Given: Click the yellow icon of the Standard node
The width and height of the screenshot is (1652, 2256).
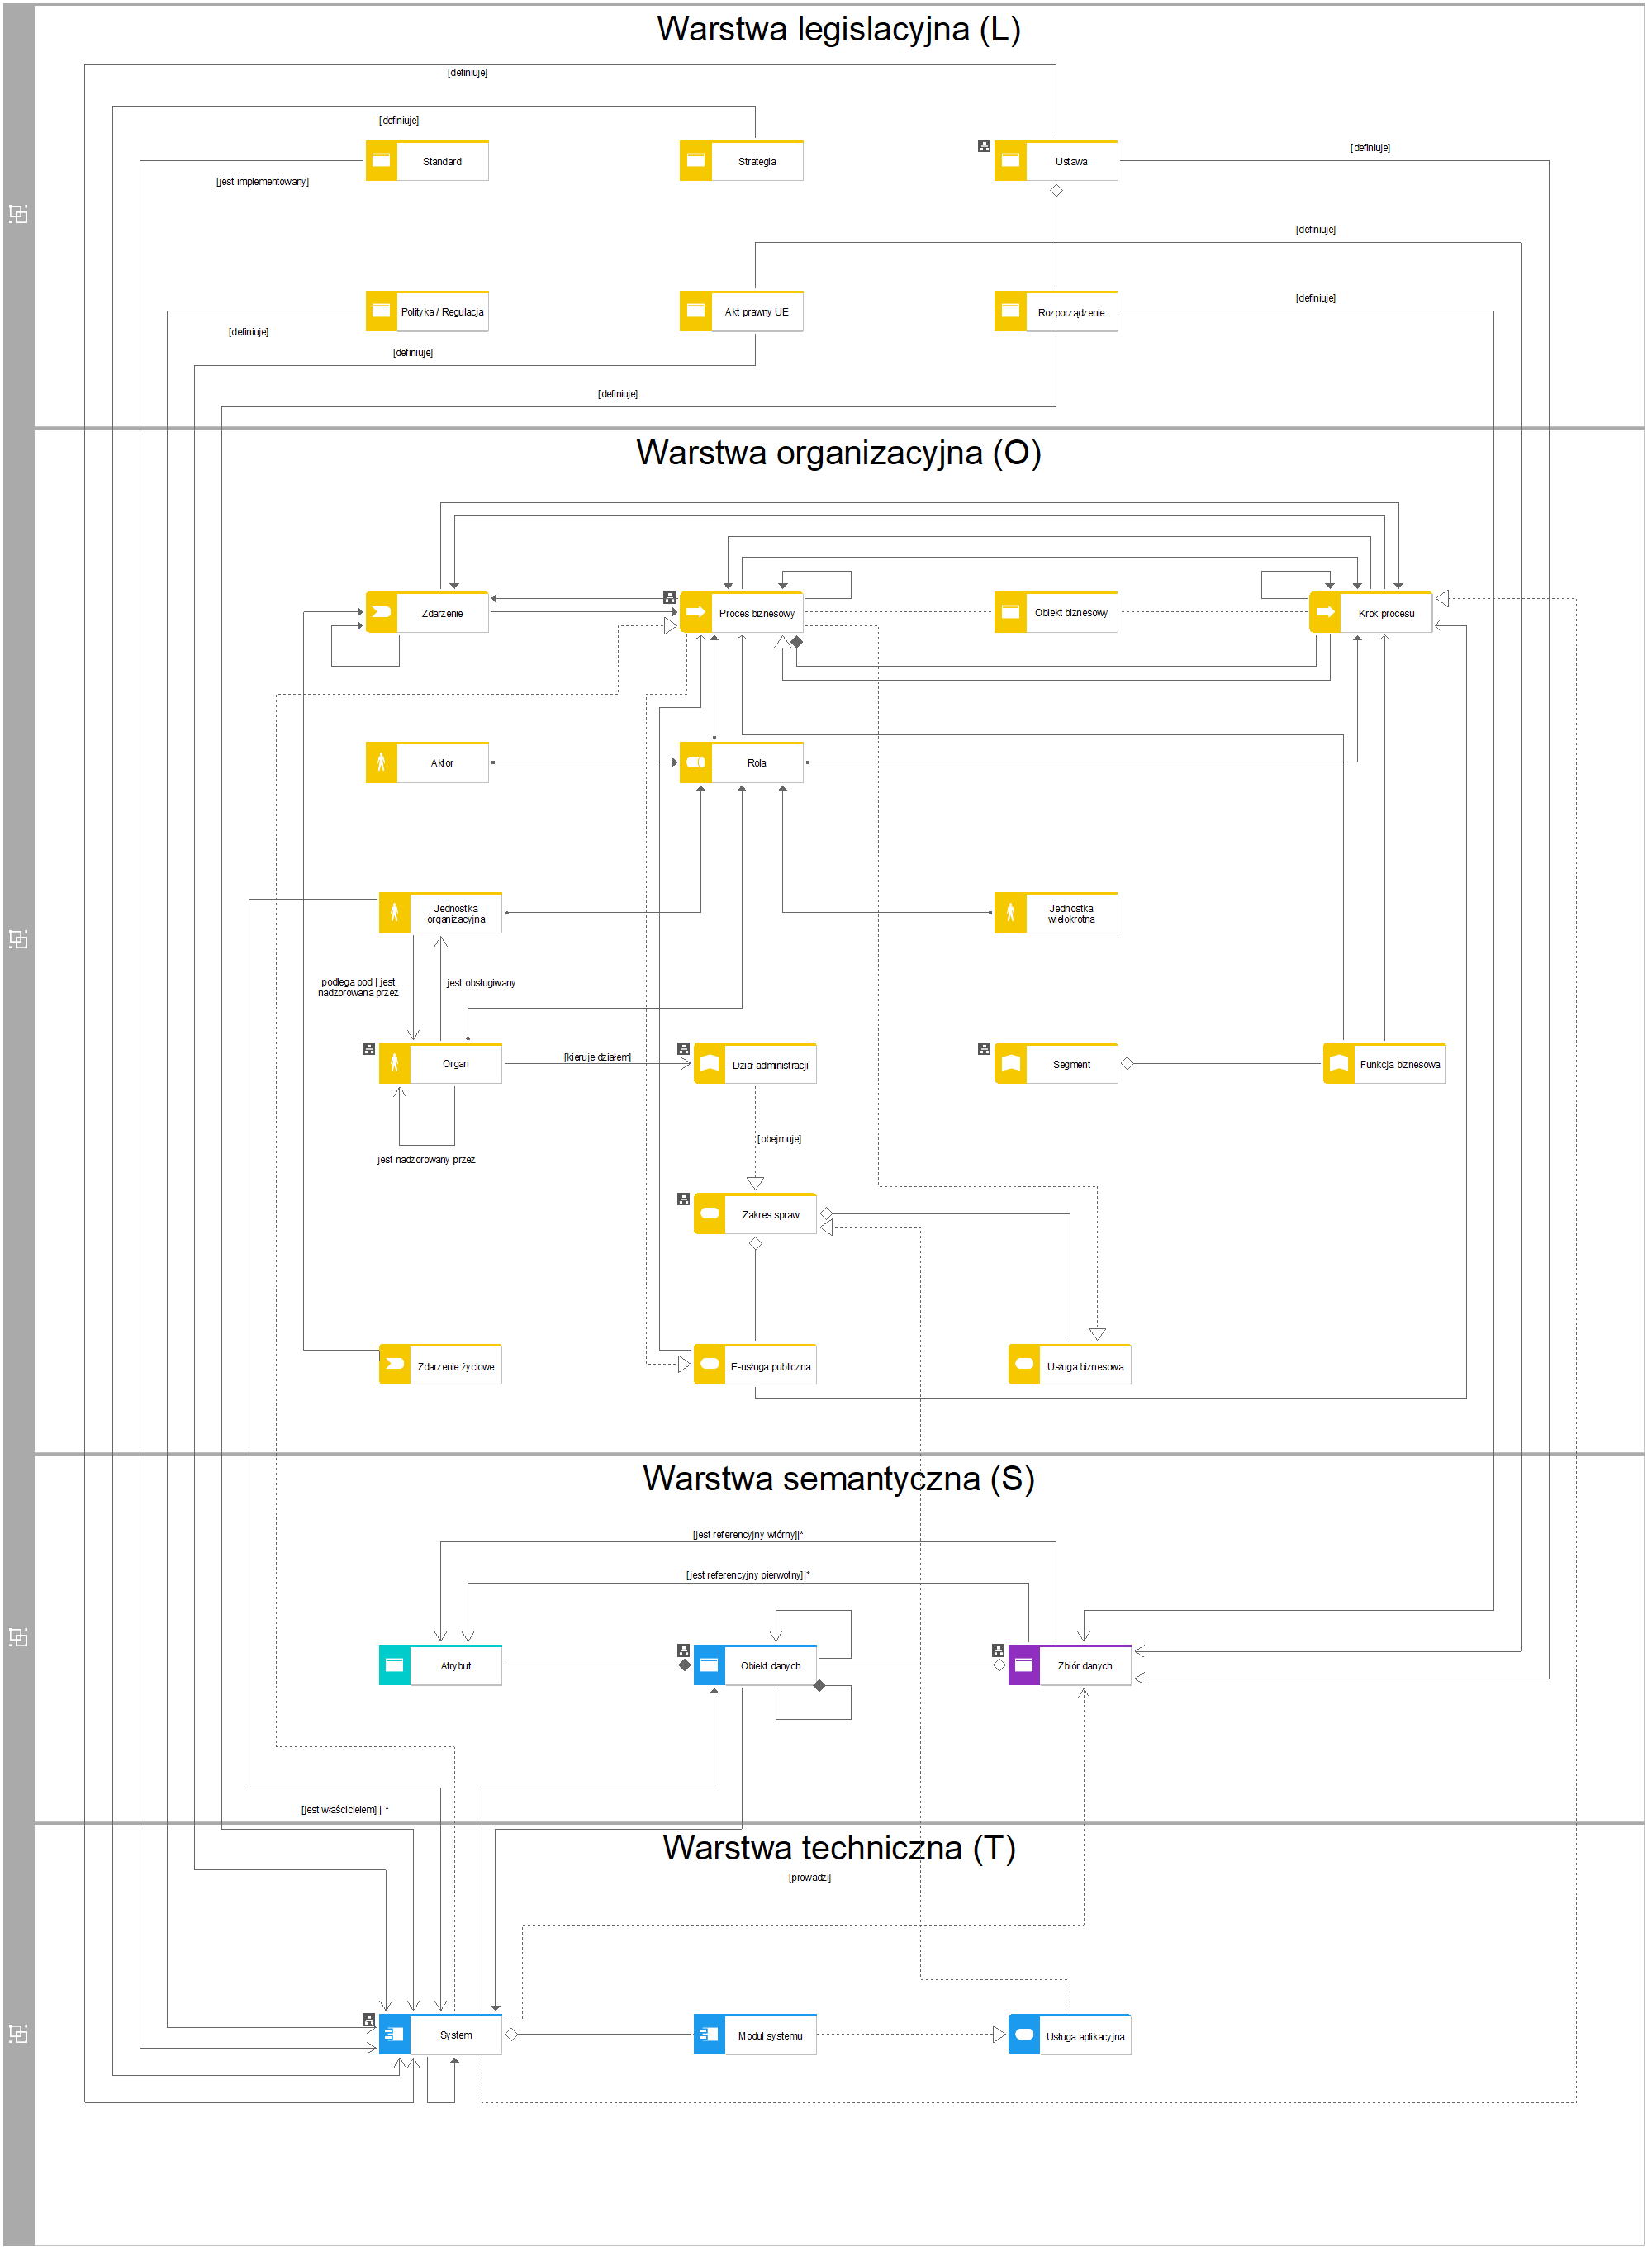Looking at the screenshot, I should [381, 161].
